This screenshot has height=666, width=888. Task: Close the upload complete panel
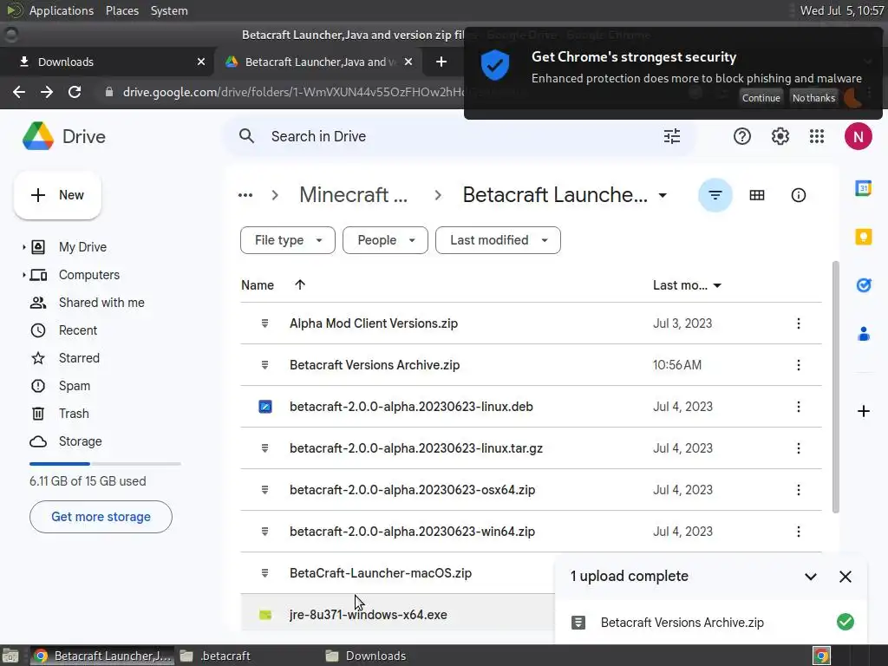tap(845, 577)
